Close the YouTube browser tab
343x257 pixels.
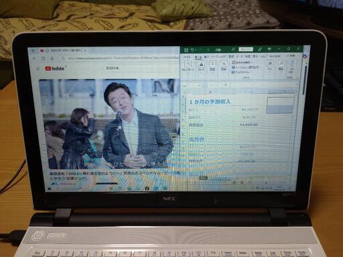(85, 51)
